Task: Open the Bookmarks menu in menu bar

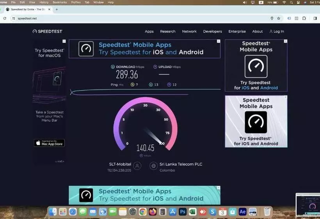Action: [x=60, y=2]
